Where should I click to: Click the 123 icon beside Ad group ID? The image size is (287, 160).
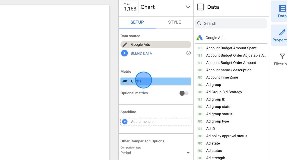(x=200, y=99)
